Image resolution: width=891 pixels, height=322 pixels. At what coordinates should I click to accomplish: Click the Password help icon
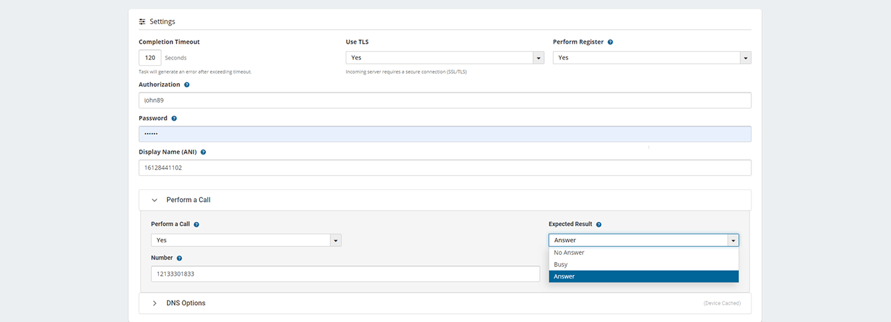pos(174,118)
